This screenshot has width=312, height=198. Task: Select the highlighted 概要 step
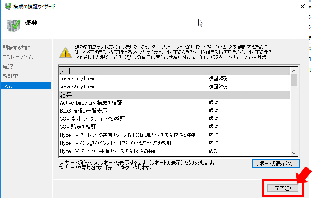point(26,85)
